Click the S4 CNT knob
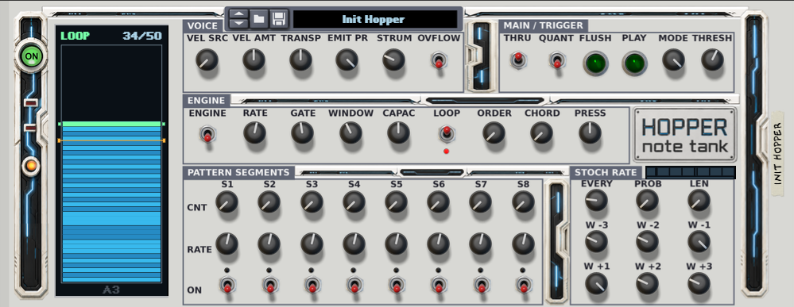794x307 pixels. tap(354, 202)
